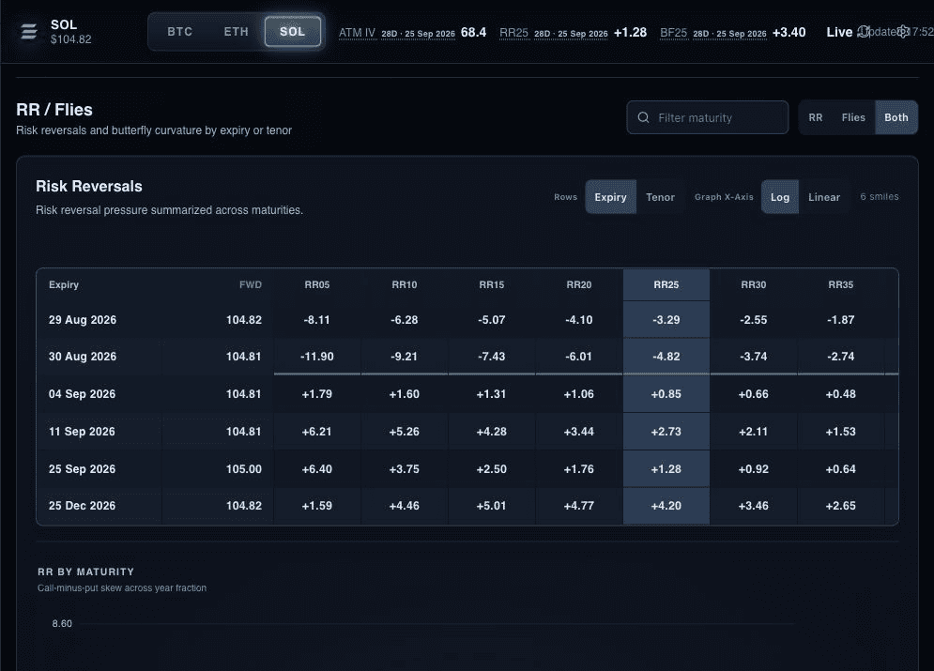The image size is (934, 671).
Task: Select the Both view option
Action: [896, 117]
